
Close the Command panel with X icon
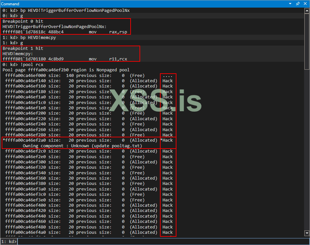pos(305,4)
